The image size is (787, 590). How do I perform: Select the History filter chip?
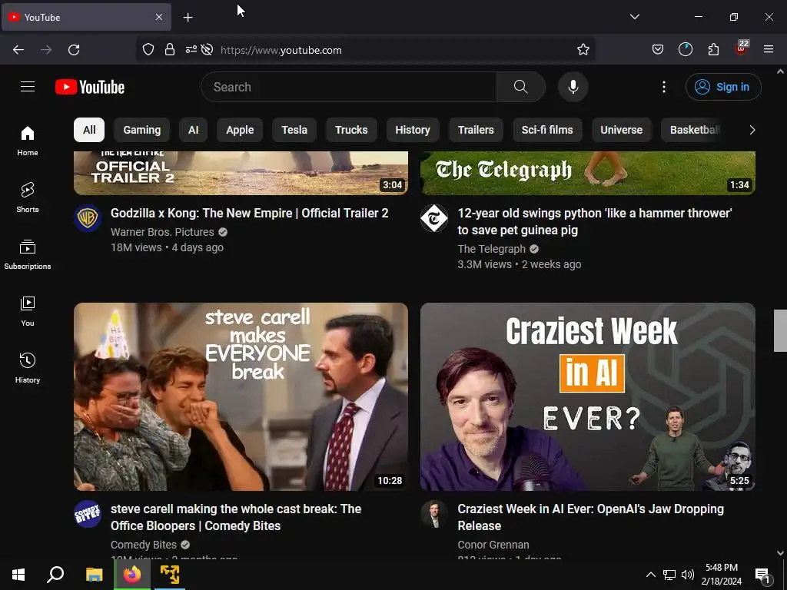pyautogui.click(x=413, y=130)
